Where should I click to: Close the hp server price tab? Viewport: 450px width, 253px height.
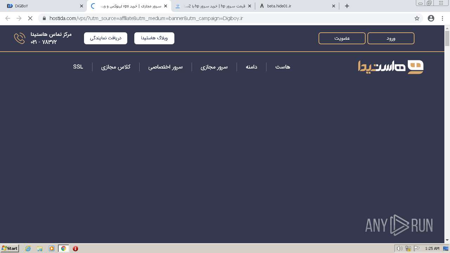tap(250, 6)
